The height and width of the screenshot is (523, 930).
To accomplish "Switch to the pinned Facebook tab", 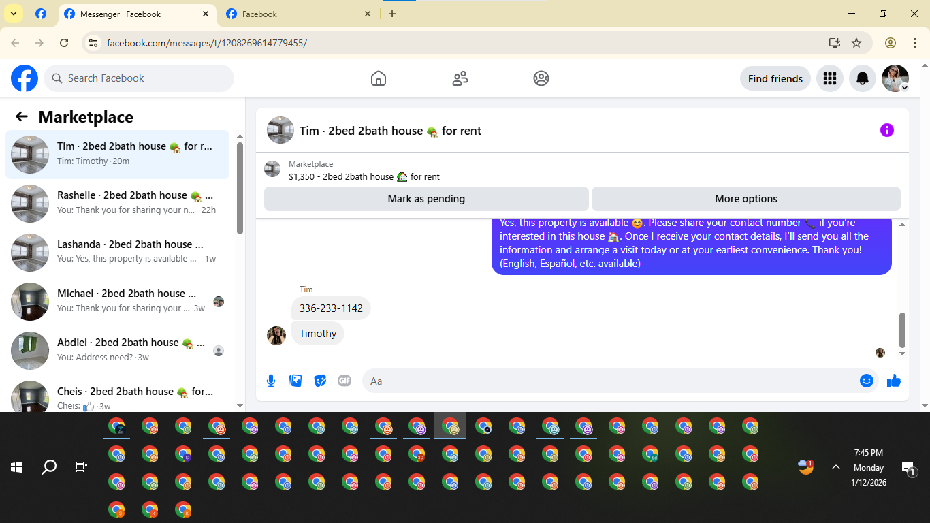I will [x=41, y=14].
